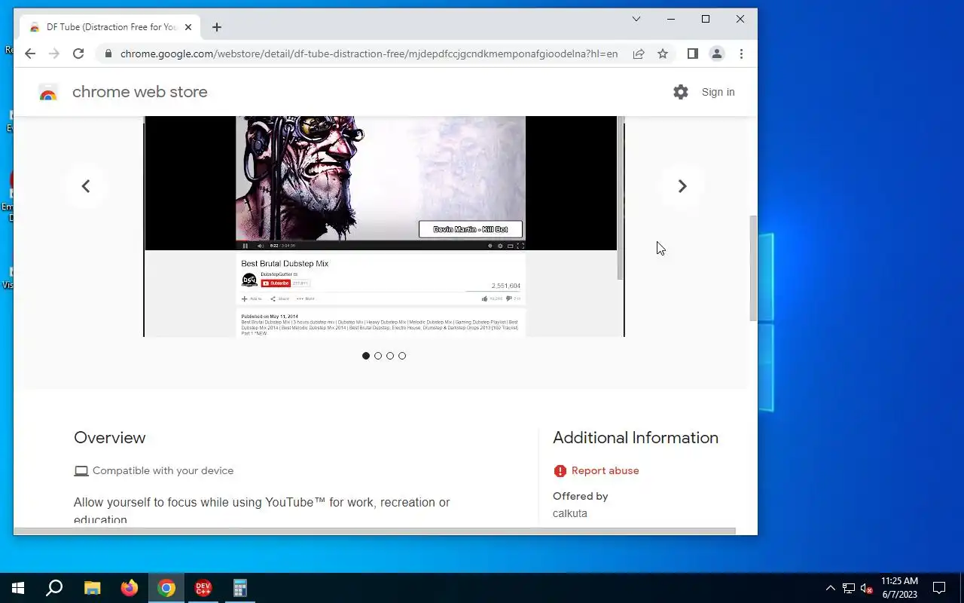The height and width of the screenshot is (603, 964).
Task: Open File Explorer from taskbar
Action: (92, 588)
